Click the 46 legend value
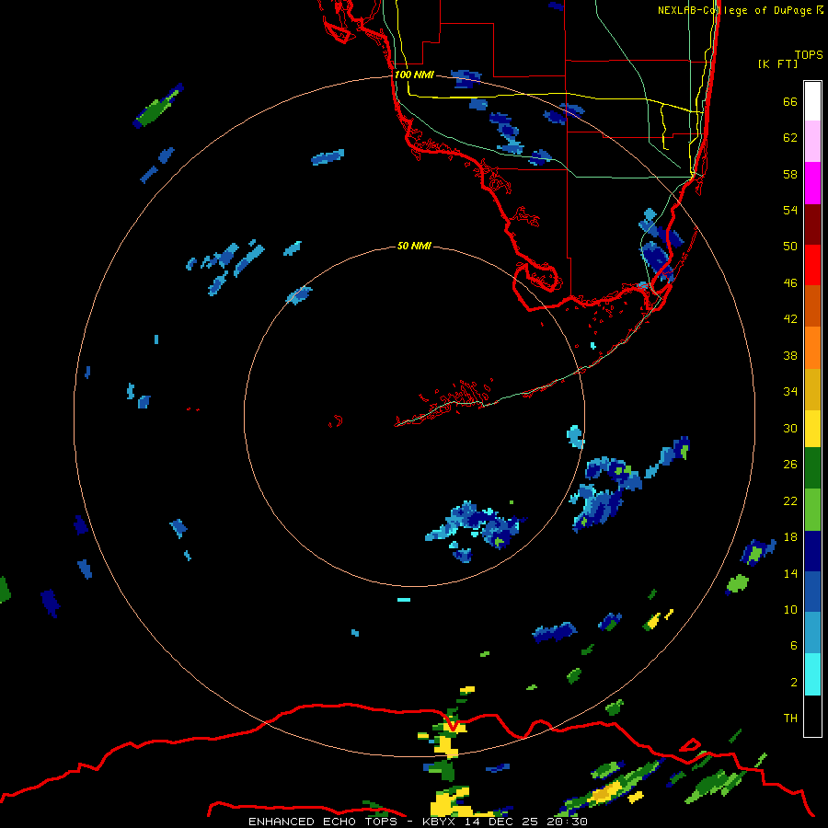The image size is (828, 828). pyautogui.click(x=790, y=282)
